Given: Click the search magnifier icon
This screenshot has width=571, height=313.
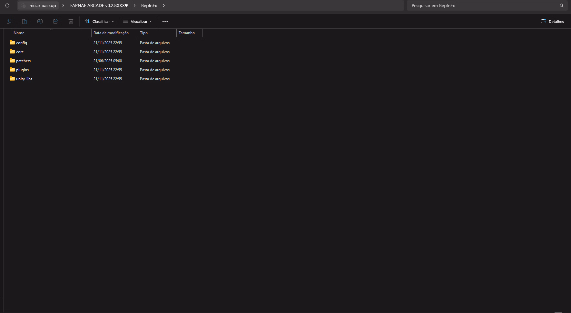Looking at the screenshot, I should [x=561, y=5].
